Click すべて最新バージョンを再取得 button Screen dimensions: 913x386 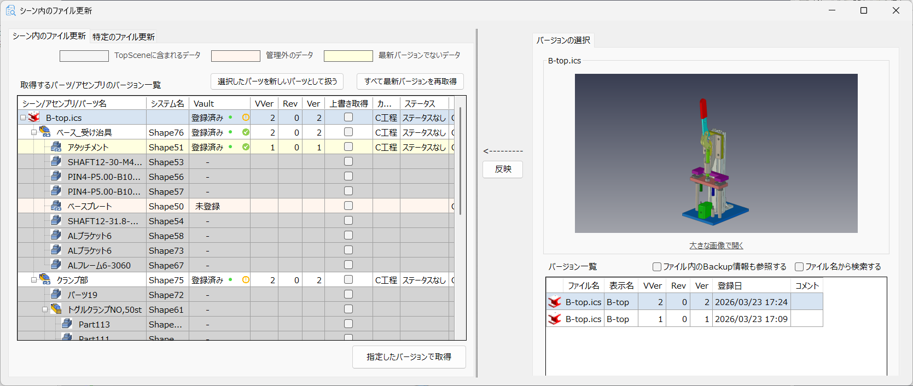click(410, 81)
